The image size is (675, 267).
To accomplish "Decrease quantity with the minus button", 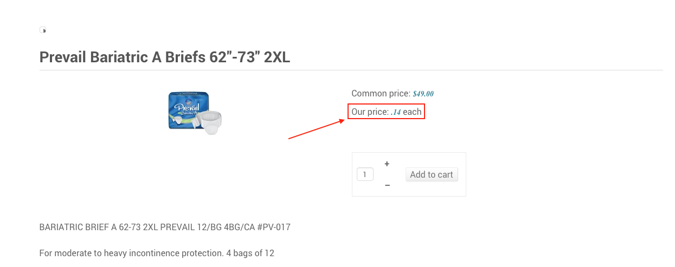I will pyautogui.click(x=387, y=185).
